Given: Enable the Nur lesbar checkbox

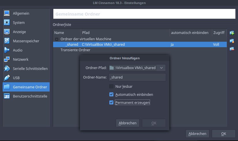Looking at the screenshot, I should [111, 86].
